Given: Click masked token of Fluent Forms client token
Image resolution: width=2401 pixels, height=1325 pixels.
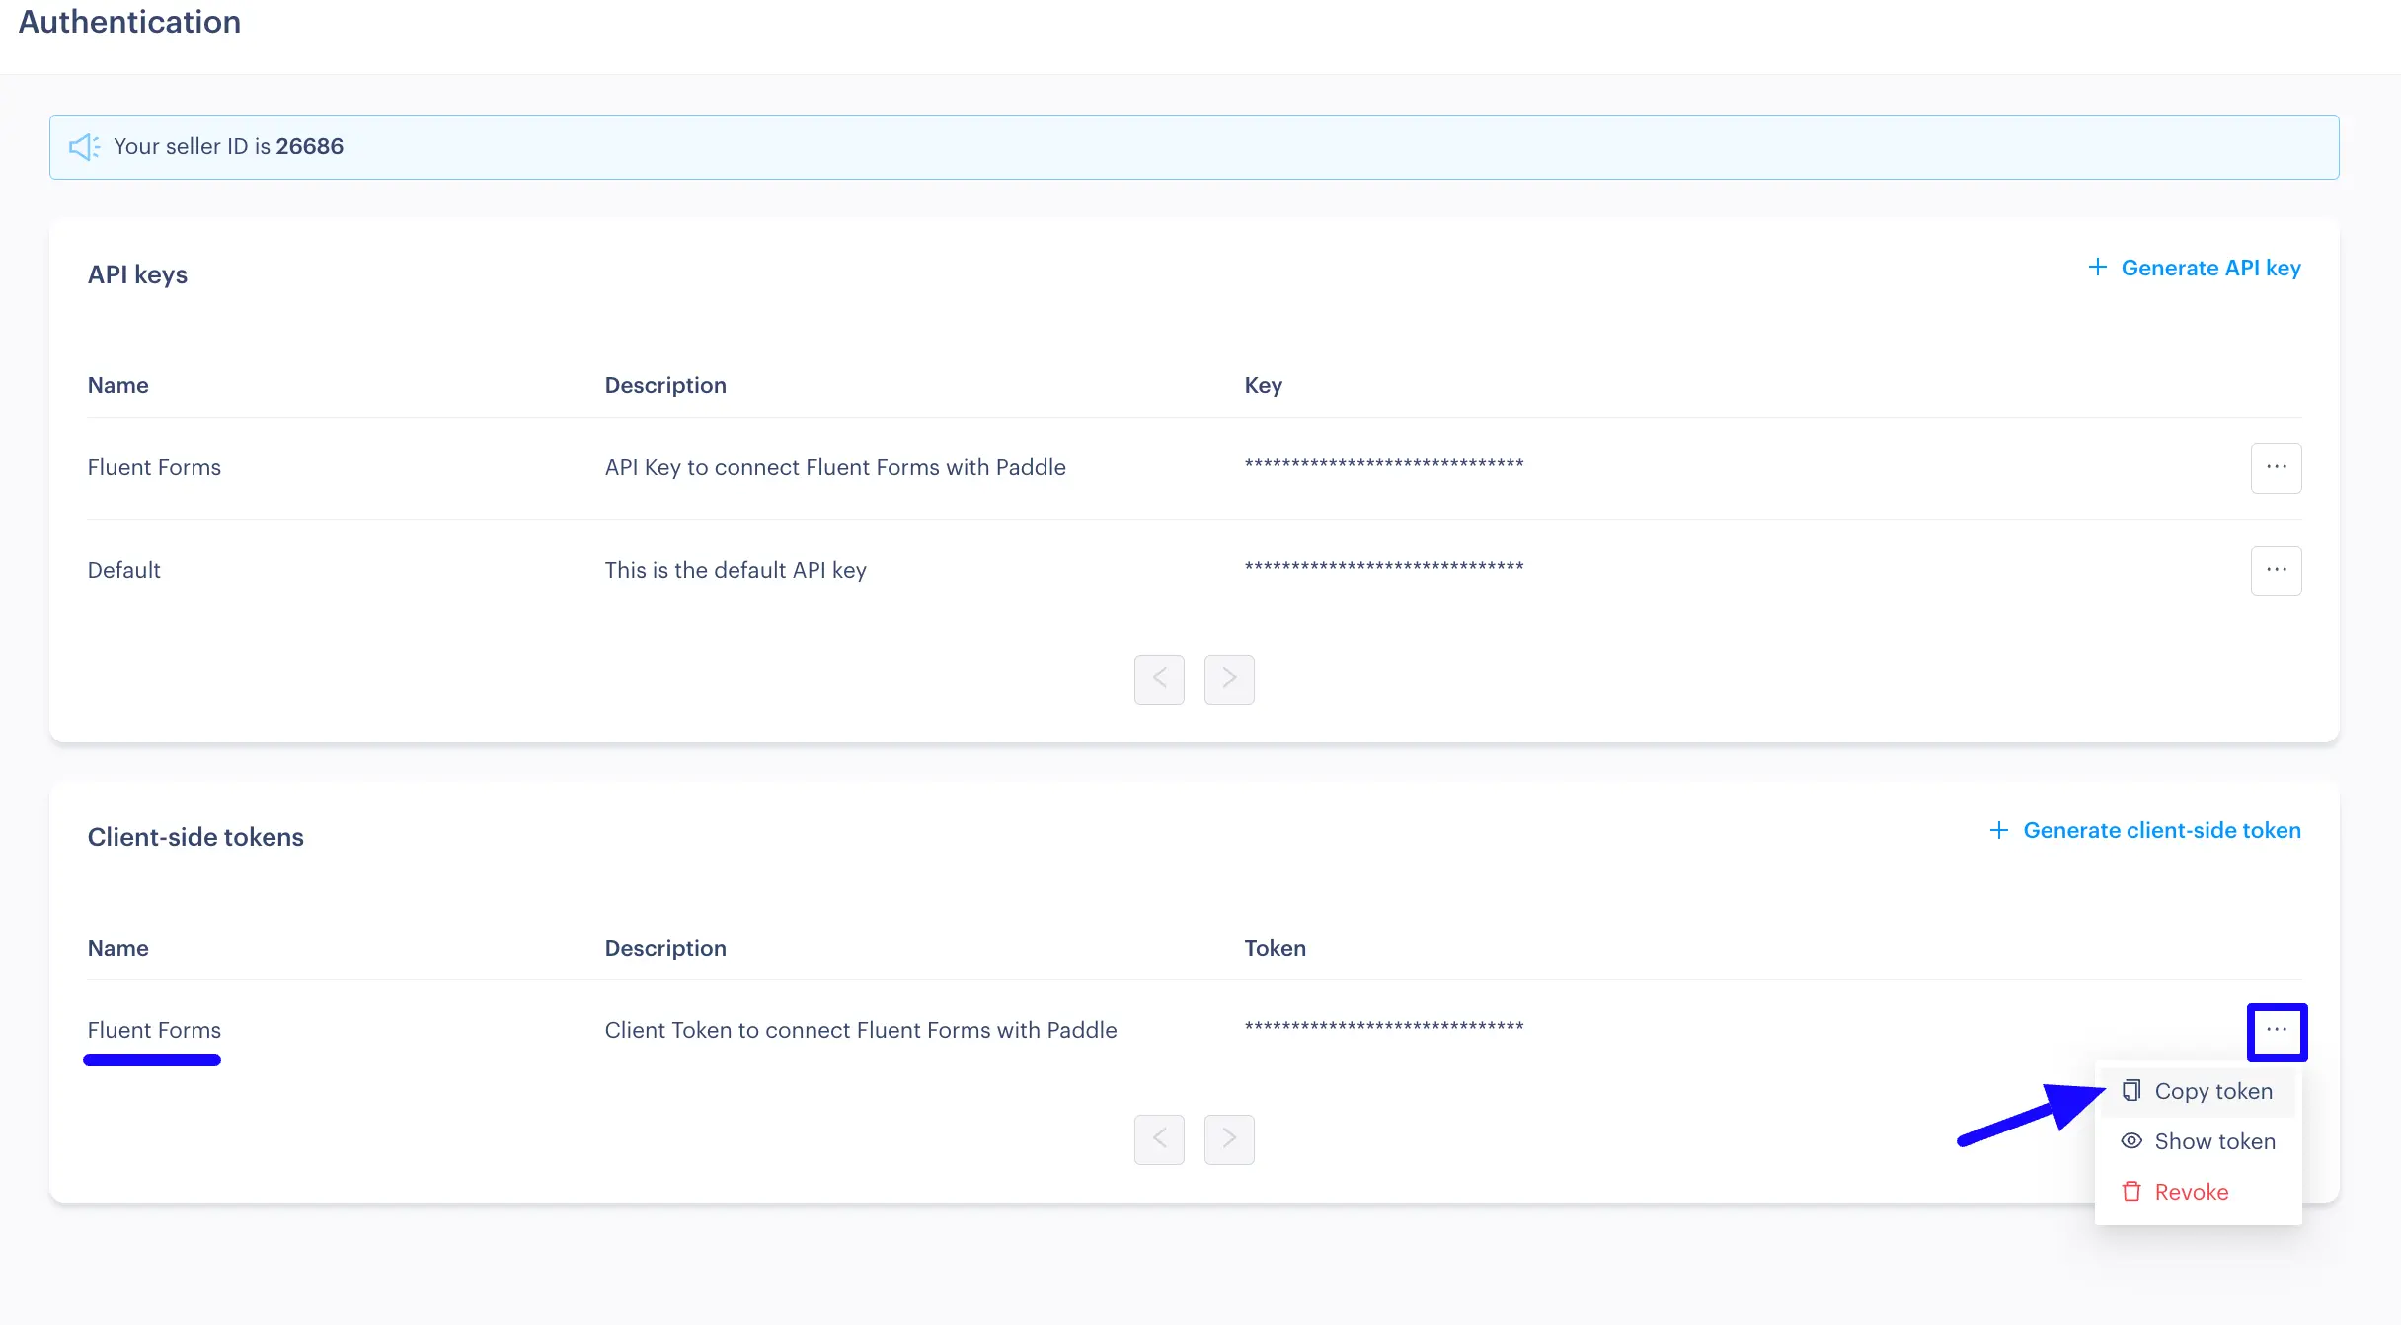Looking at the screenshot, I should click(1384, 1027).
